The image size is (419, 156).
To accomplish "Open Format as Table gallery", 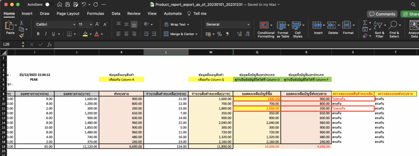I will tap(283, 30).
